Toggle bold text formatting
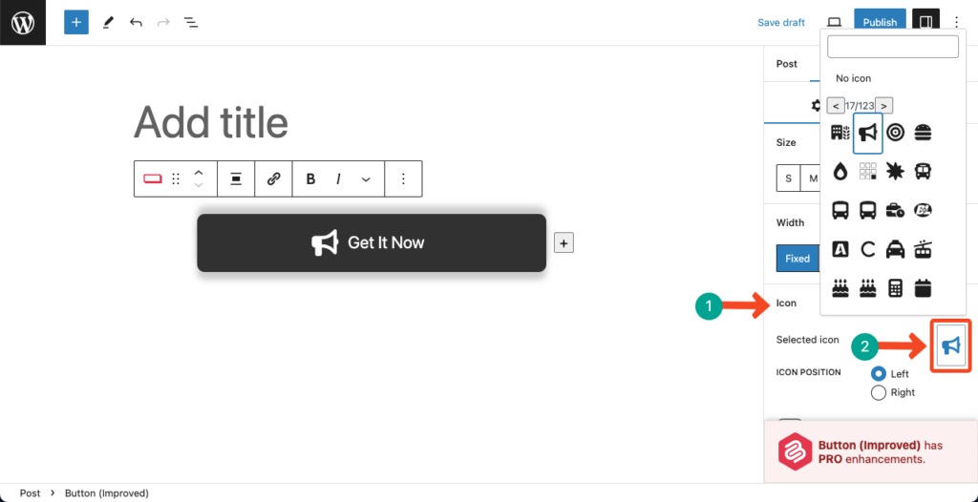This screenshot has height=502, width=978. [x=310, y=178]
